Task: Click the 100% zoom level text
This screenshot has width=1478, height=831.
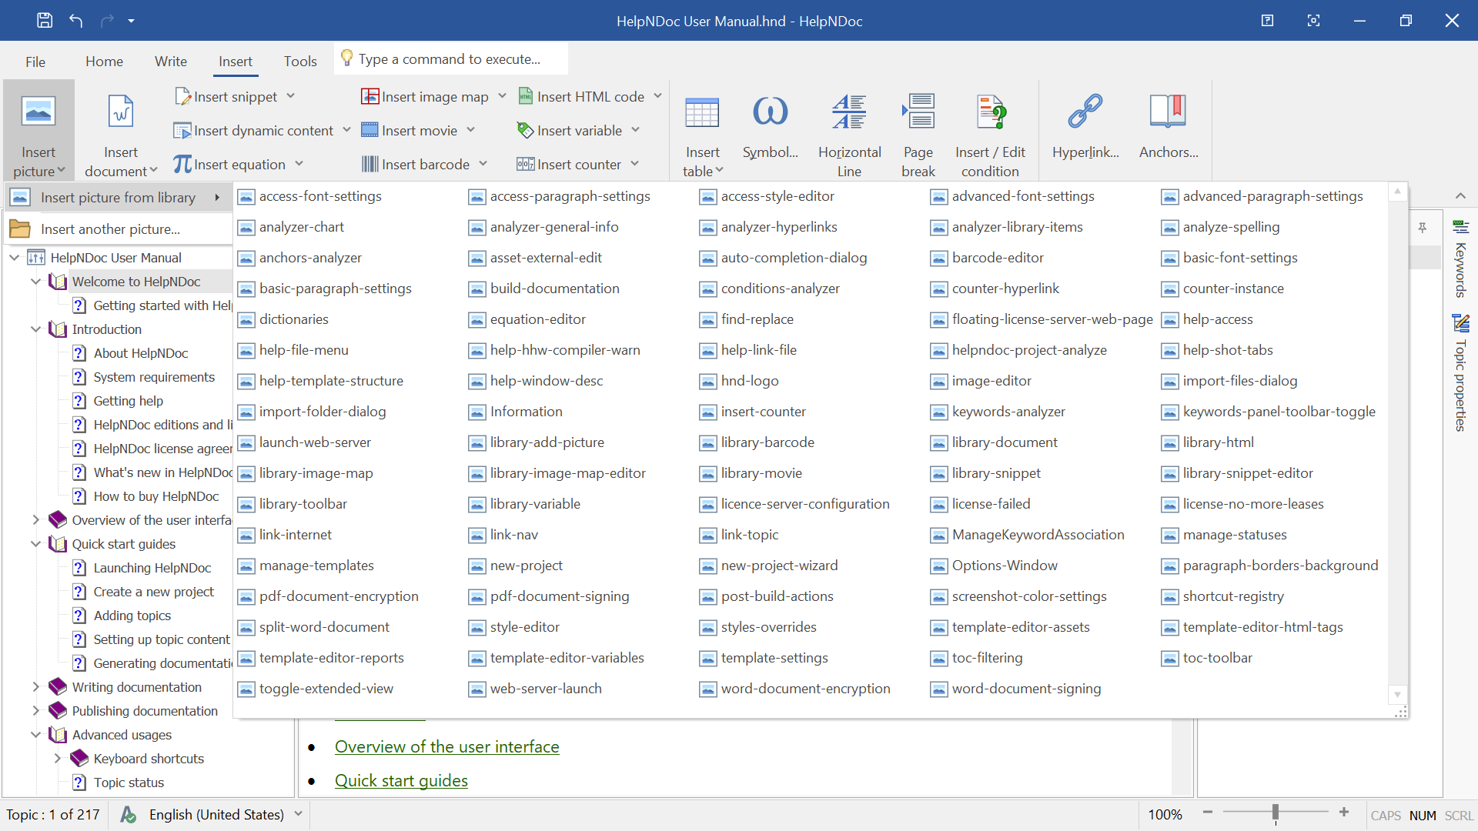Action: pos(1165,815)
